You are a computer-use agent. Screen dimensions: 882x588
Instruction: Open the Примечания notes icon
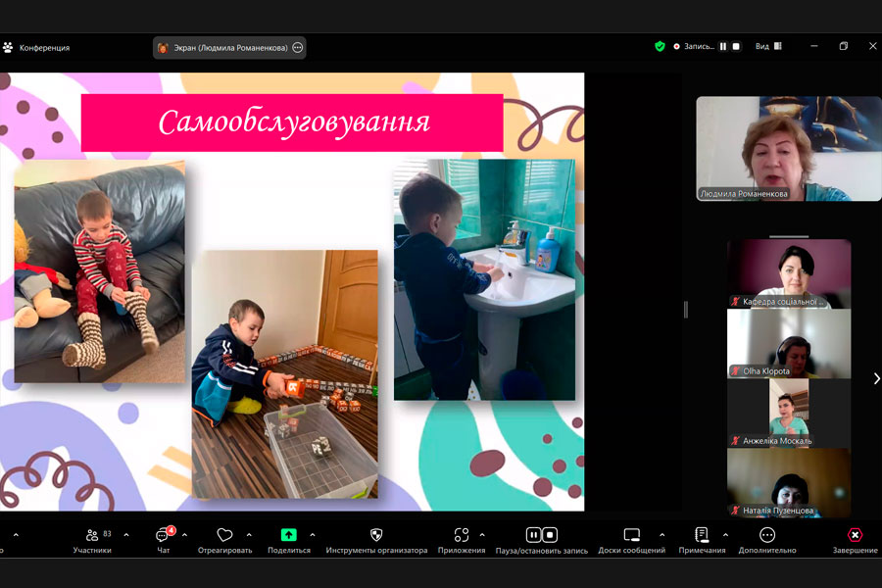(x=702, y=534)
